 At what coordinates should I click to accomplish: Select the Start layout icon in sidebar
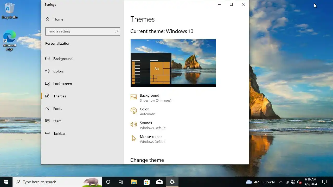[47, 121]
